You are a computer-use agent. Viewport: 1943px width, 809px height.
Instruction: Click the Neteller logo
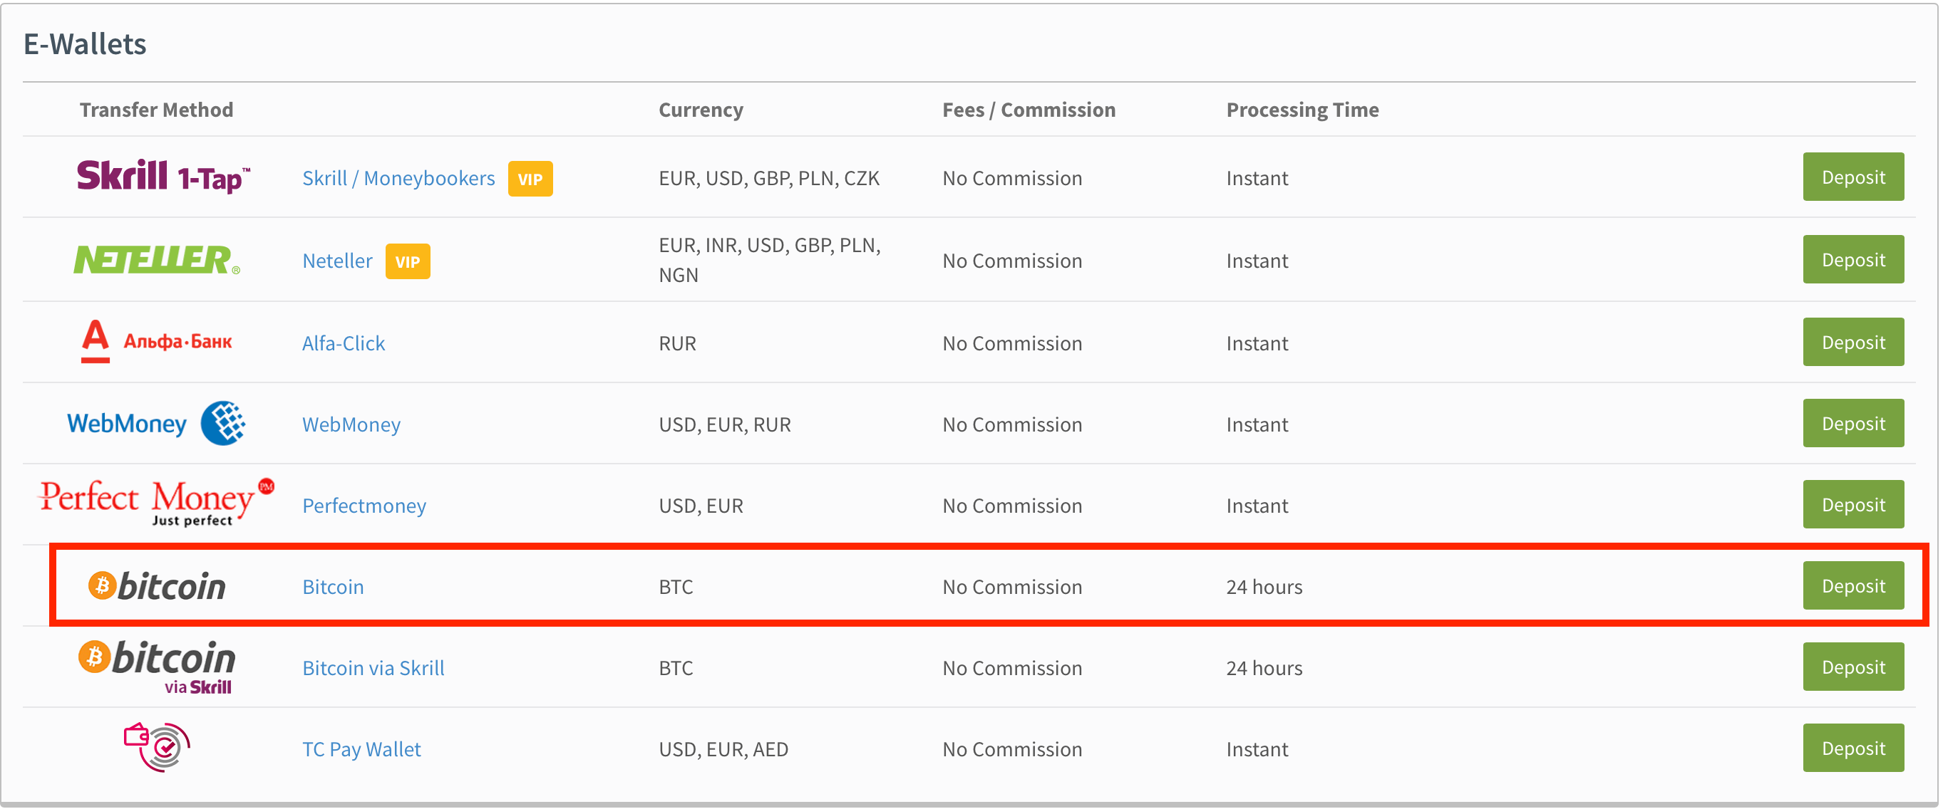[x=157, y=260]
